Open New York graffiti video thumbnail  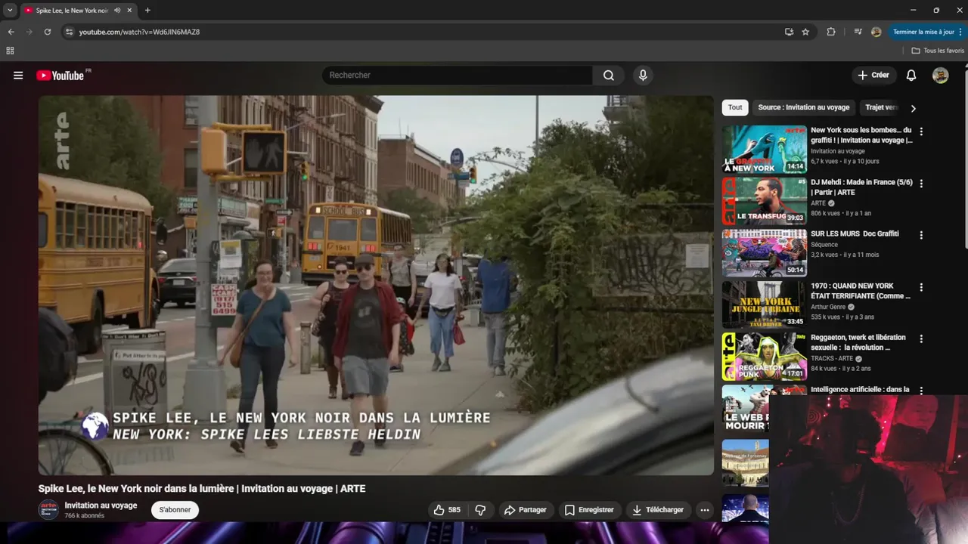pyautogui.click(x=764, y=149)
